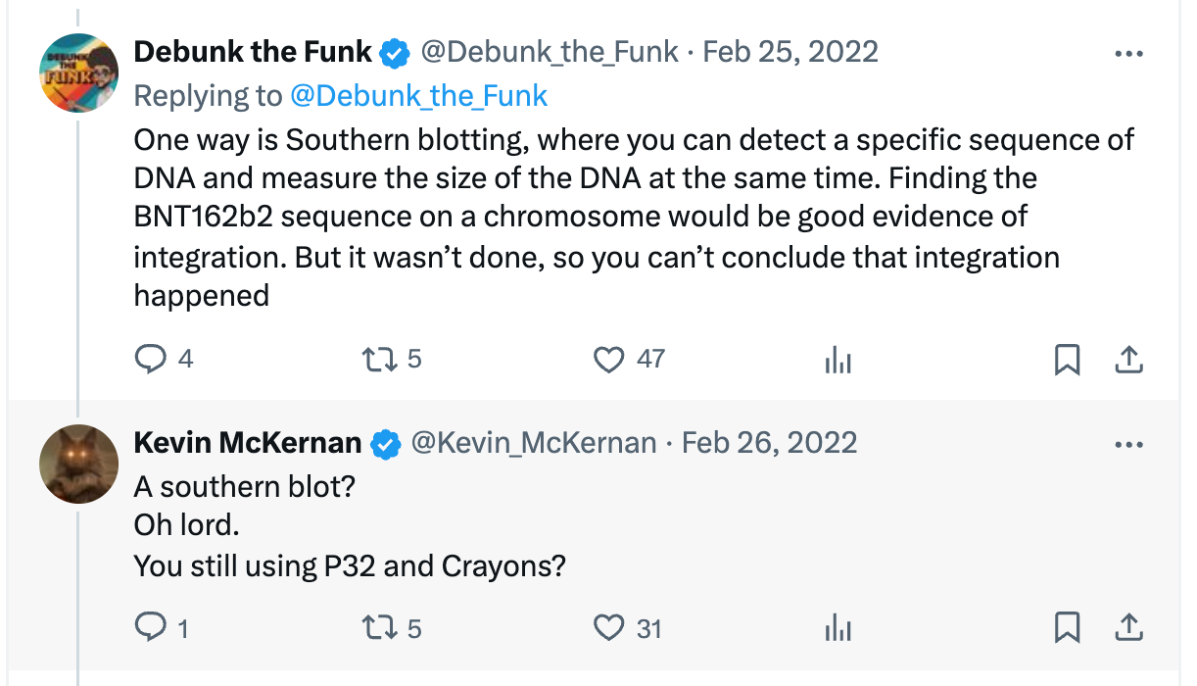This screenshot has height=686, width=1197.
Task: Retweet Debunk the Funk's Southern blotting tweet
Action: click(379, 360)
